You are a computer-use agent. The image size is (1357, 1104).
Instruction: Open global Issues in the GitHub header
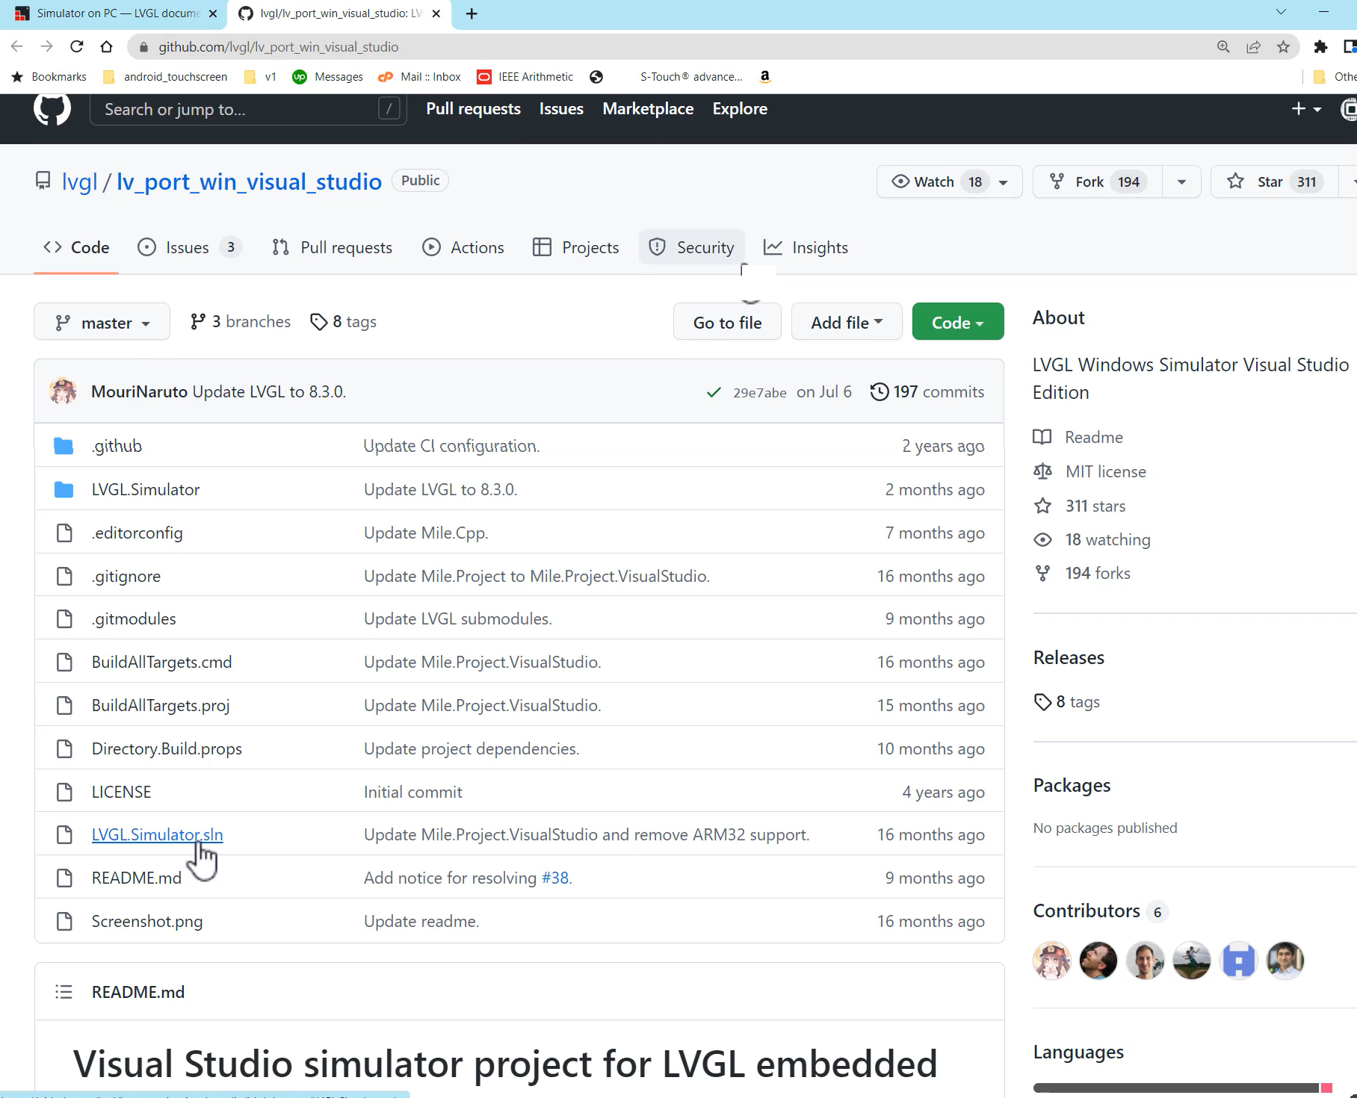coord(561,109)
